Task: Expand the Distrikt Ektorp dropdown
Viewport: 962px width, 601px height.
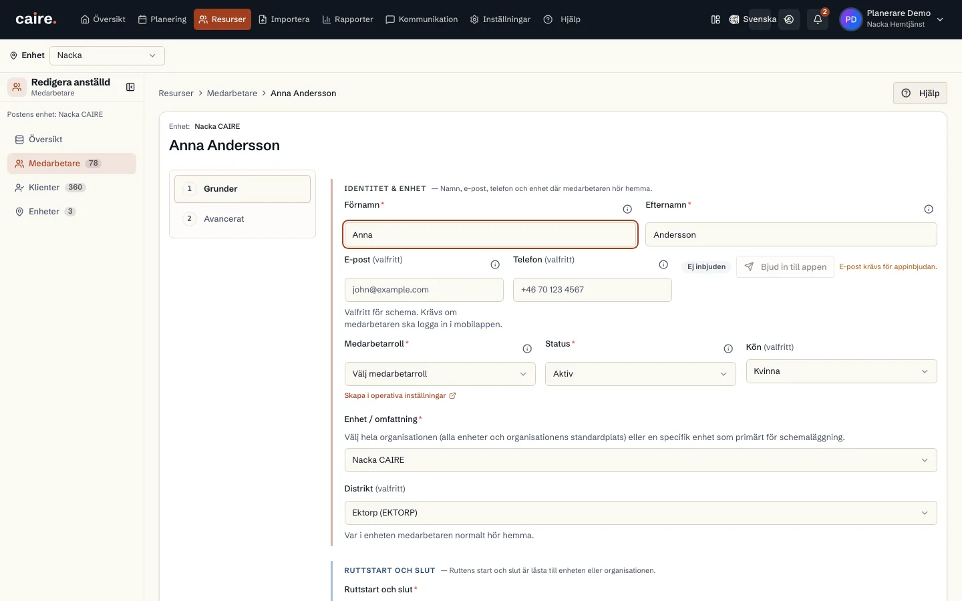Action: (640, 513)
